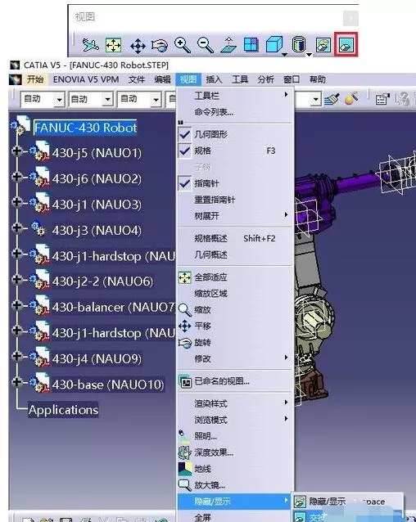
Task: Open the 修改 submenu
Action: coord(235,358)
